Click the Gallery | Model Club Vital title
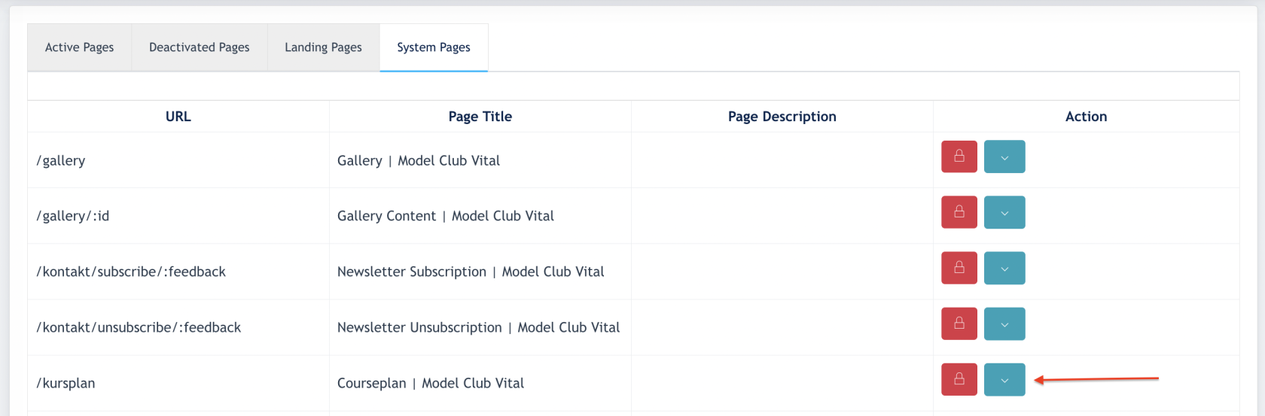 [419, 160]
